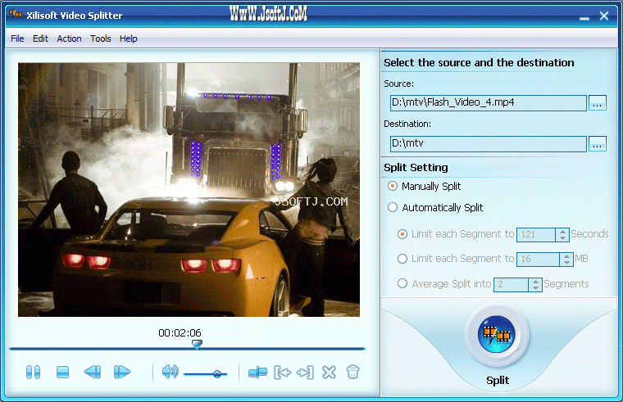Jump to next split point
The height and width of the screenshot is (402, 623).
pos(305,373)
